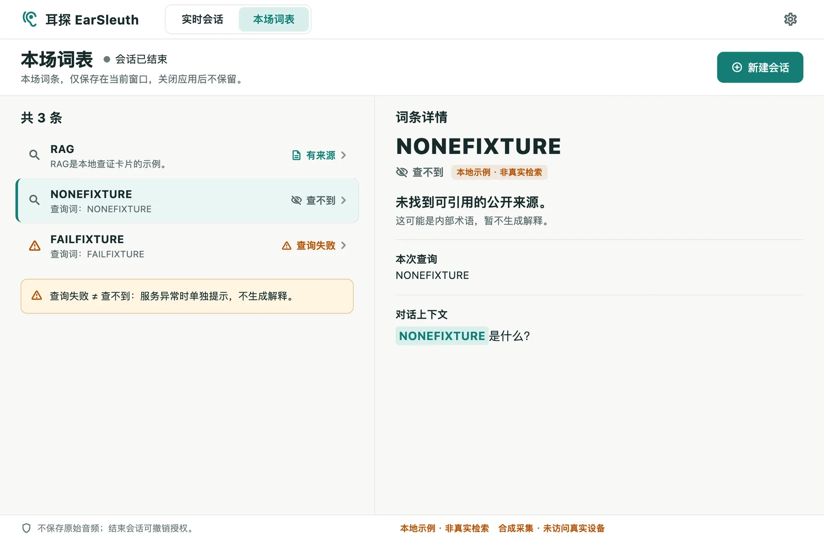Viewport: 824px width, 541px height.
Task: Click the crossed-eye 查不到 icon in the details panel
Action: 402,172
